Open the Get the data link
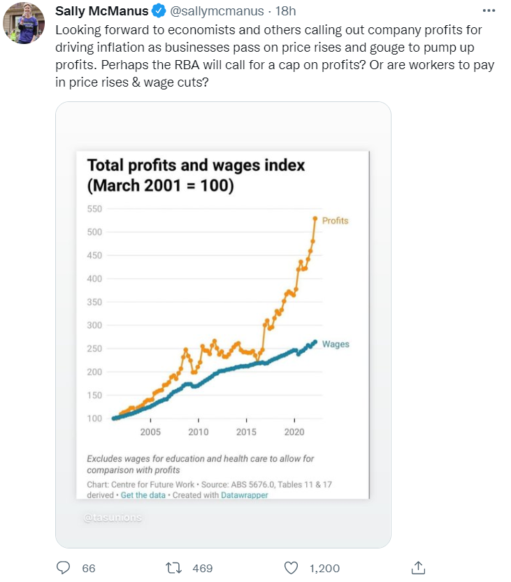 click(x=143, y=495)
